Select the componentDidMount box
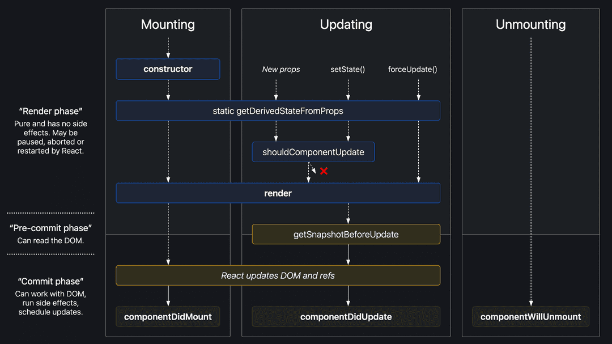The height and width of the screenshot is (344, 612). 168,317
